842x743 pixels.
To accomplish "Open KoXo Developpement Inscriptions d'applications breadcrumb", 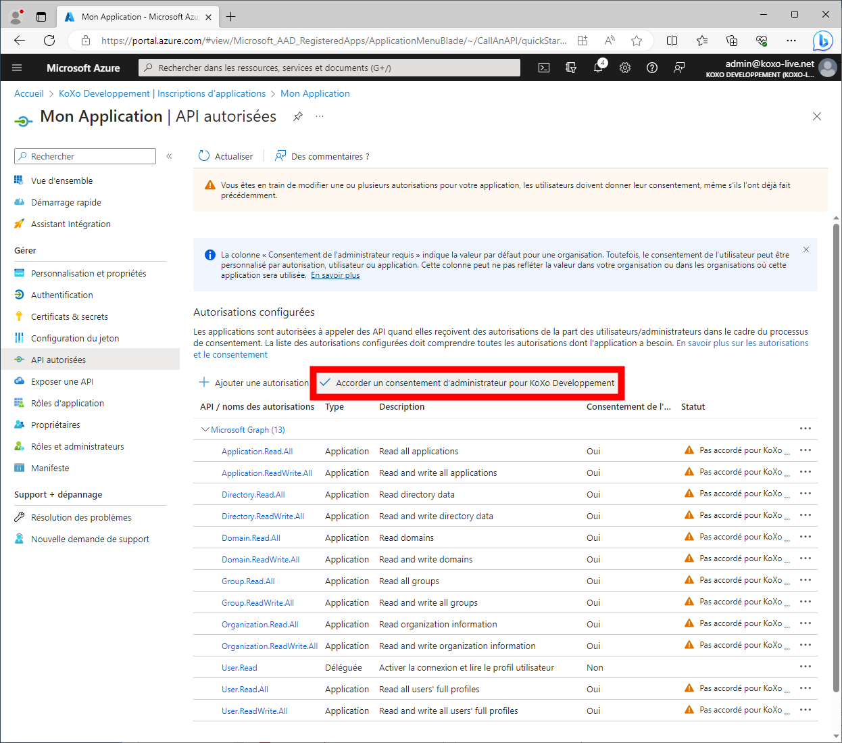I will pyautogui.click(x=162, y=93).
